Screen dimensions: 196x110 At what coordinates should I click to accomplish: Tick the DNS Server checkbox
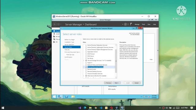pos(86,56)
